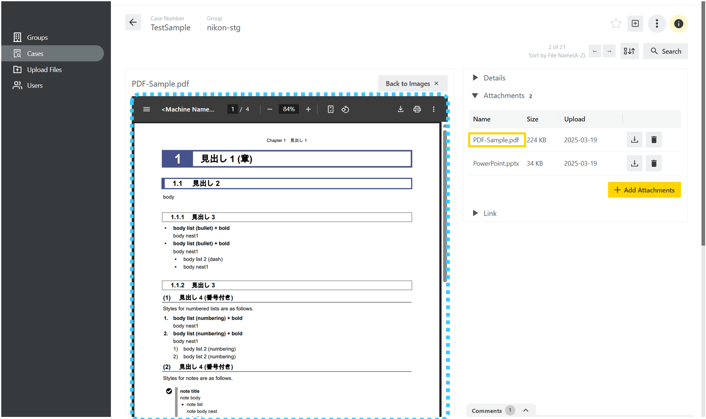Image resolution: width=706 pixels, height=419 pixels.
Task: Click the fit to page icon
Action: [x=330, y=109]
